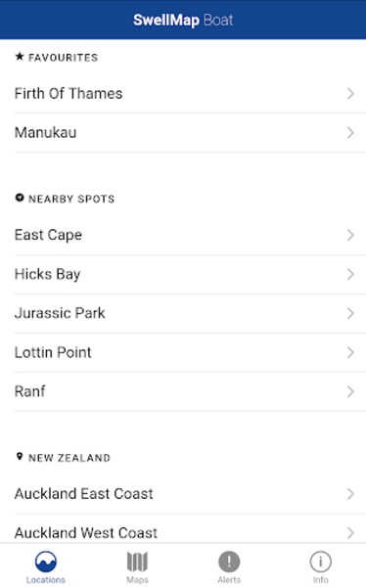Image resolution: width=366 pixels, height=587 pixels.
Task: Expand chevron beside Hicks Bay
Action: tap(350, 274)
